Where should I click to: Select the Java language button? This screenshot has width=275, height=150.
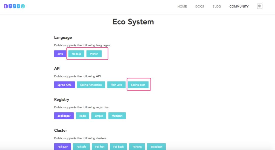coord(60,54)
